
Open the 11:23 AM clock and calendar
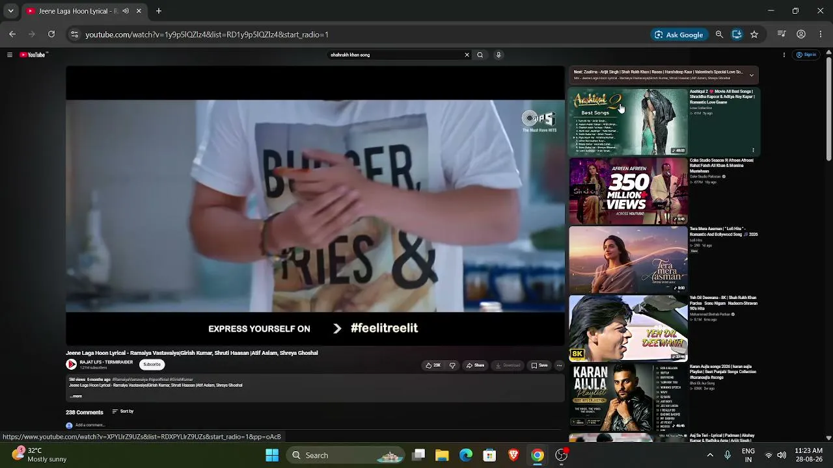[809, 455]
